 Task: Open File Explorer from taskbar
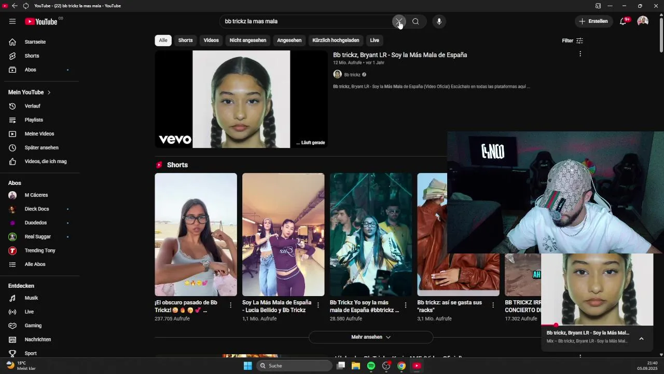(x=356, y=366)
